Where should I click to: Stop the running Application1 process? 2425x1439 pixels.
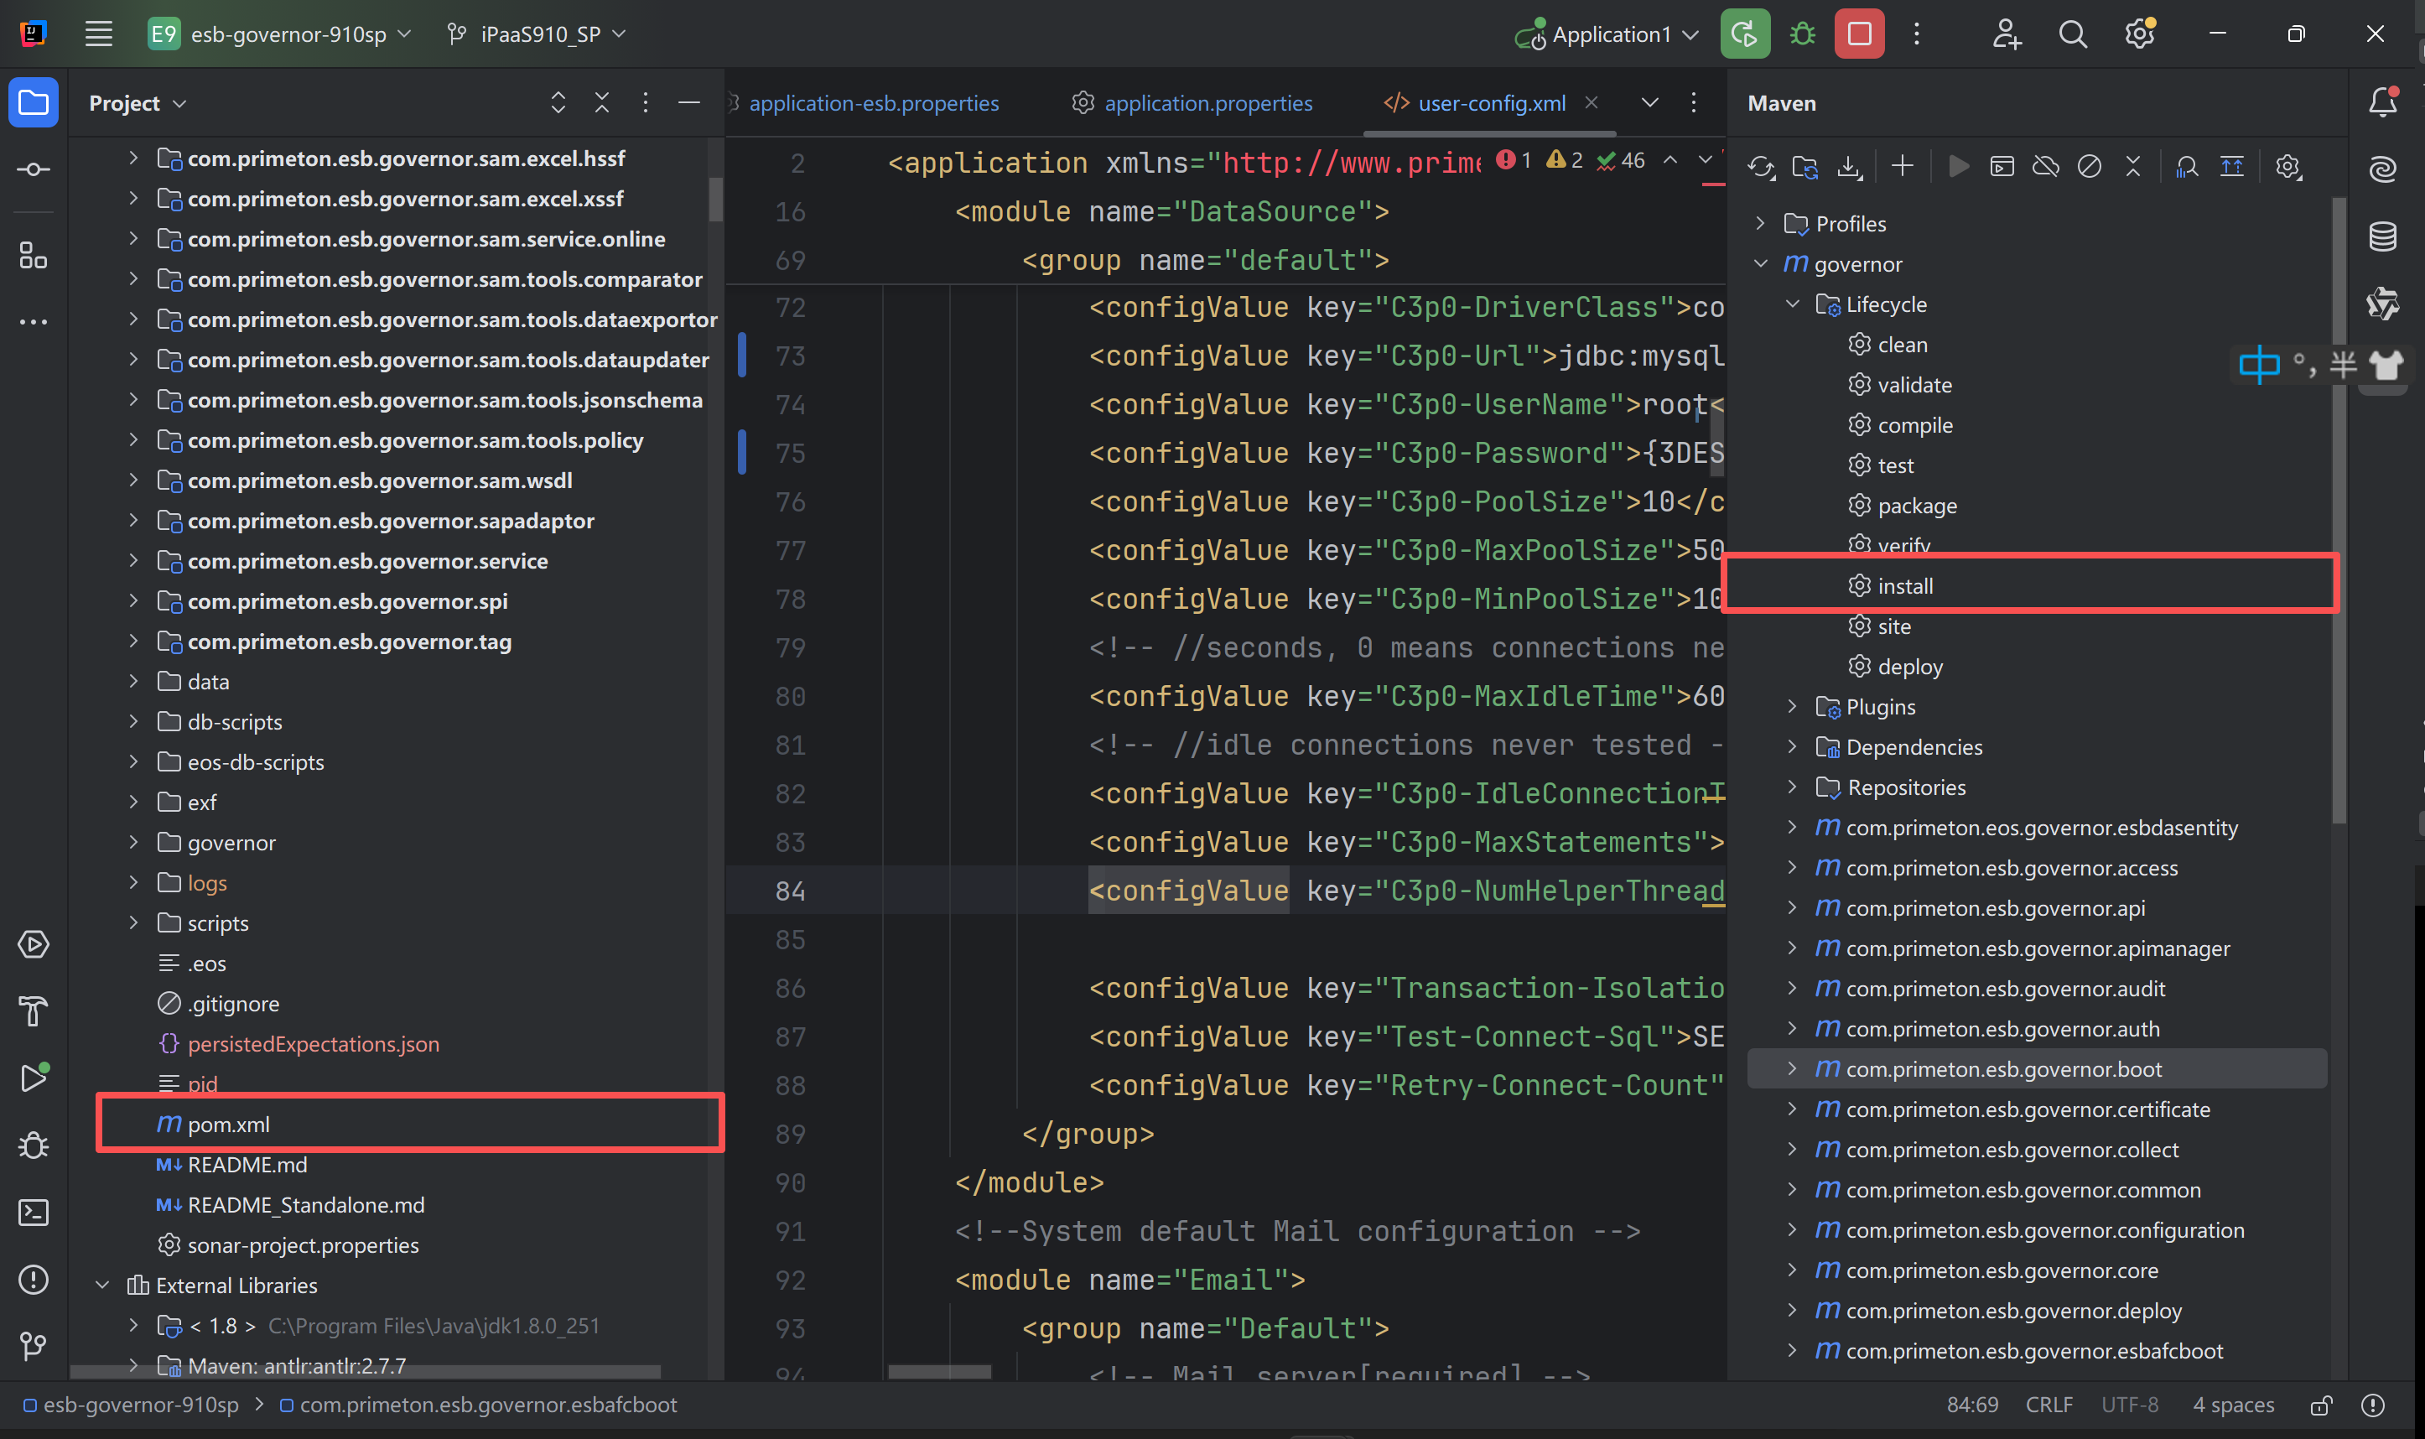pos(1859,34)
